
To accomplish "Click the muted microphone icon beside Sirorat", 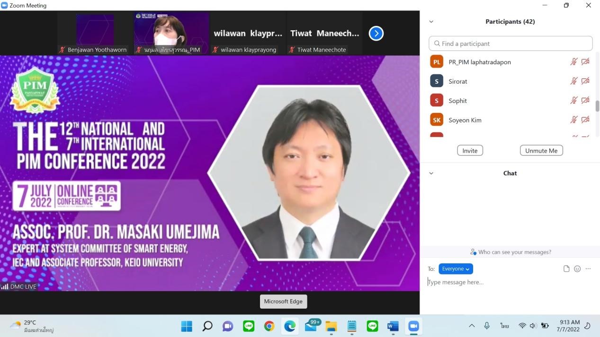I will [x=573, y=81].
